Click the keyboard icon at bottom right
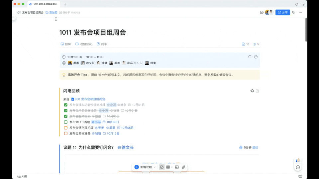 coord(300,176)
